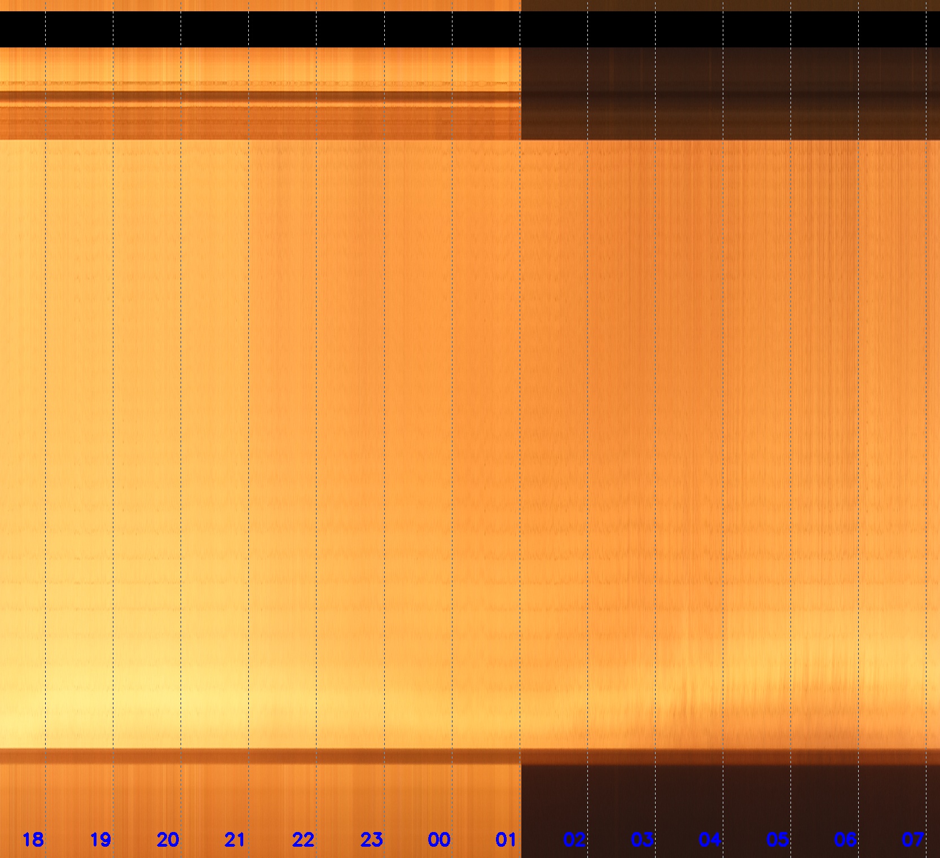This screenshot has width=940, height=858.
Task: Select the final hour label 07
Action: (x=913, y=839)
